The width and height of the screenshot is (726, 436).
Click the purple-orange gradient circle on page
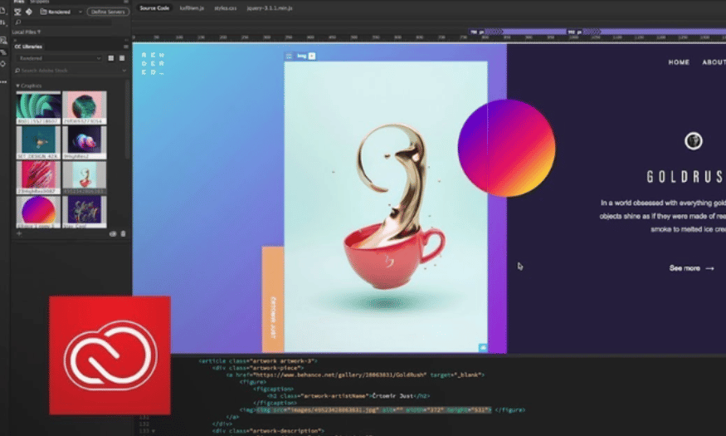pyautogui.click(x=506, y=148)
